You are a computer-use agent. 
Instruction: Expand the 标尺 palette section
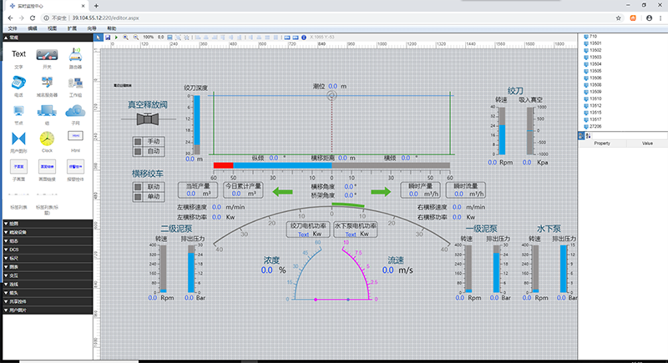(x=14, y=258)
